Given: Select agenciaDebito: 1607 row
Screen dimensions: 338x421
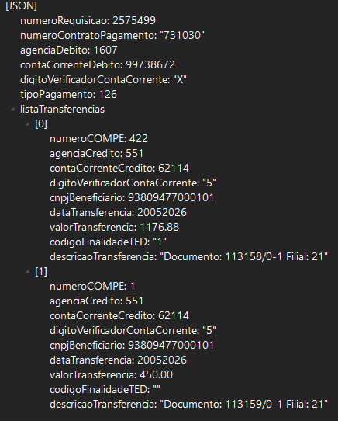Looking at the screenshot, I should click(69, 50).
